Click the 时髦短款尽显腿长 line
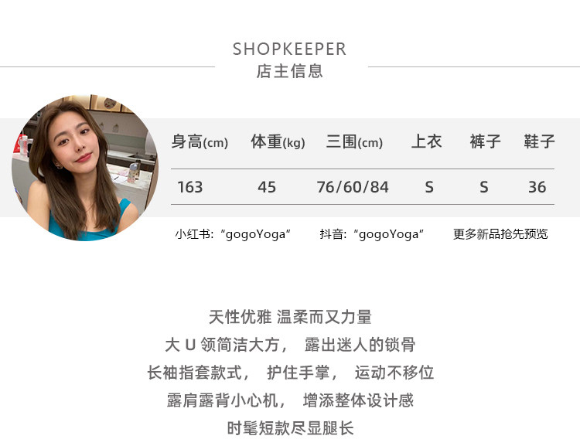The height and width of the screenshot is (446, 580). tap(290, 428)
